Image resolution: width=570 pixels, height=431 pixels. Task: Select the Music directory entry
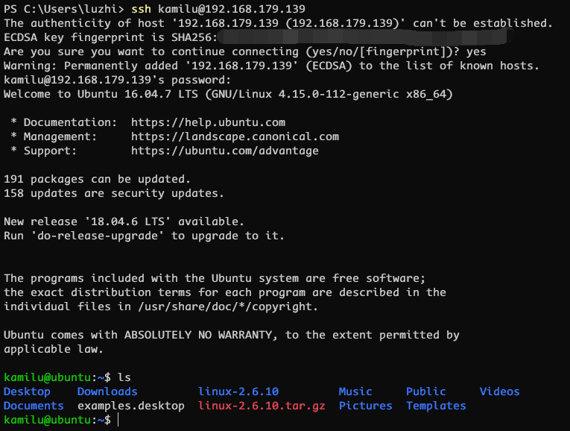(355, 391)
